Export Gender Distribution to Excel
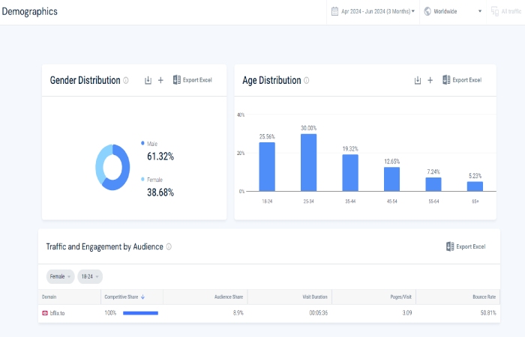Viewport: 525px width, 337px height. (x=193, y=80)
